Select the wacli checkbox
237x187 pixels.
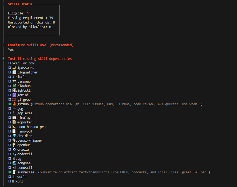[10, 177]
